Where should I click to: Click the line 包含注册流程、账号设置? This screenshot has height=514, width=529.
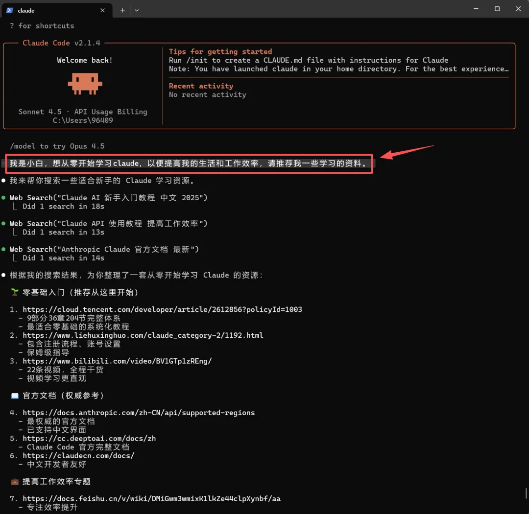point(73,344)
